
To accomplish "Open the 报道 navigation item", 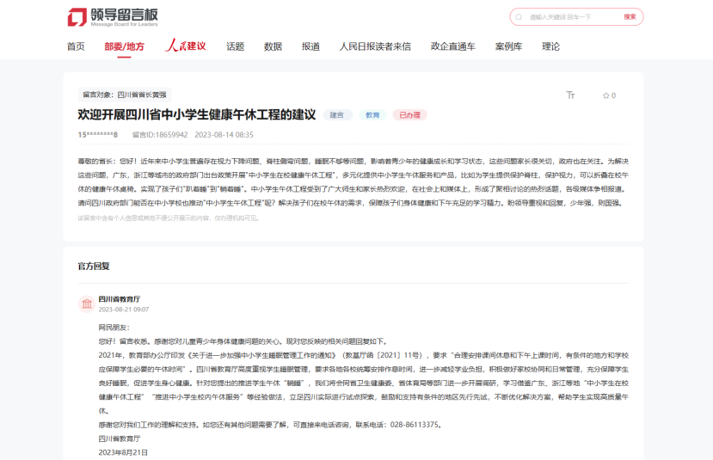I will click(310, 46).
